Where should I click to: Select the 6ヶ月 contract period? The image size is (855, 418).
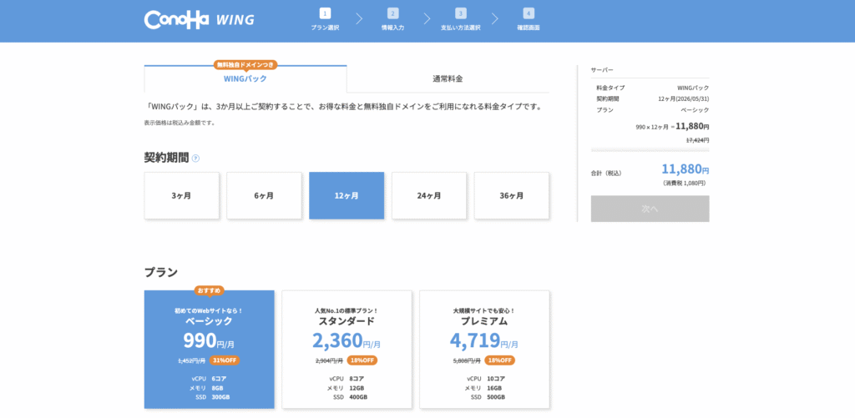pyautogui.click(x=264, y=195)
